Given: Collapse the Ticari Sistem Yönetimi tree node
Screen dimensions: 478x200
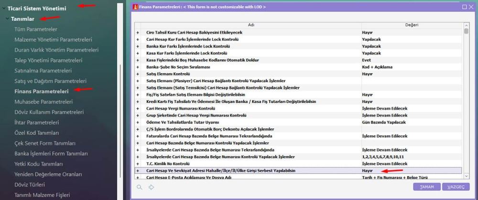Looking at the screenshot, I should 3,9.
